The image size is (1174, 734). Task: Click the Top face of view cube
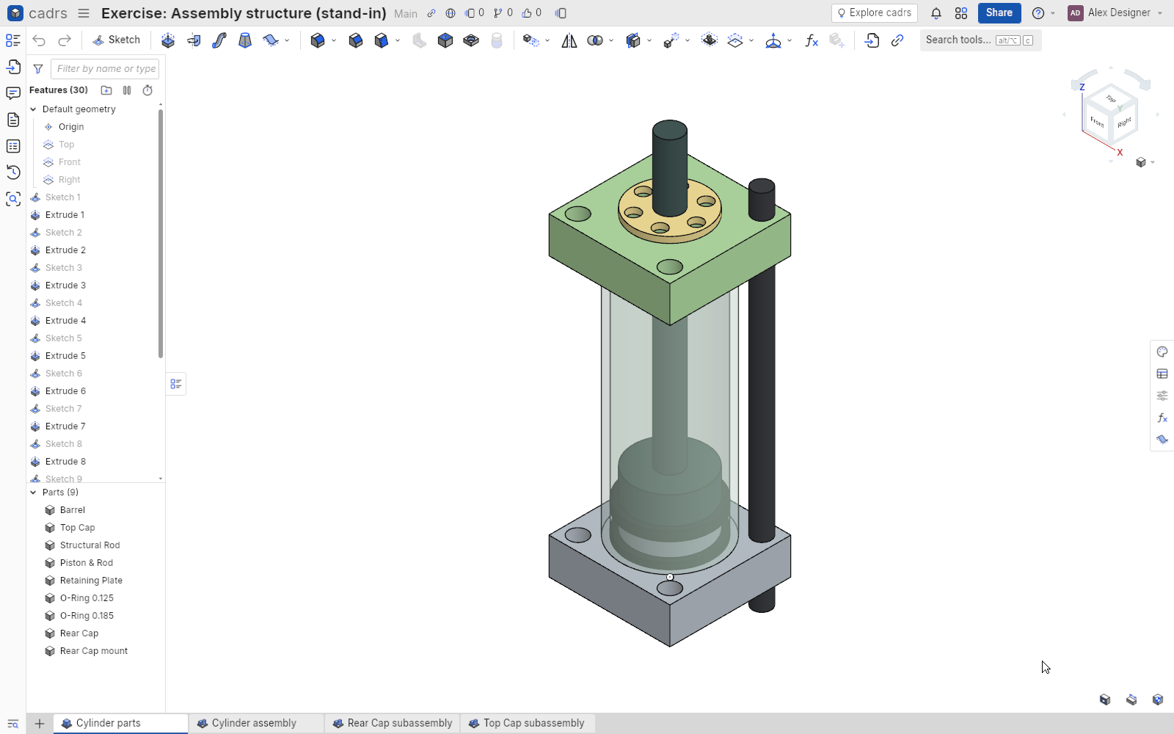pyautogui.click(x=1111, y=98)
